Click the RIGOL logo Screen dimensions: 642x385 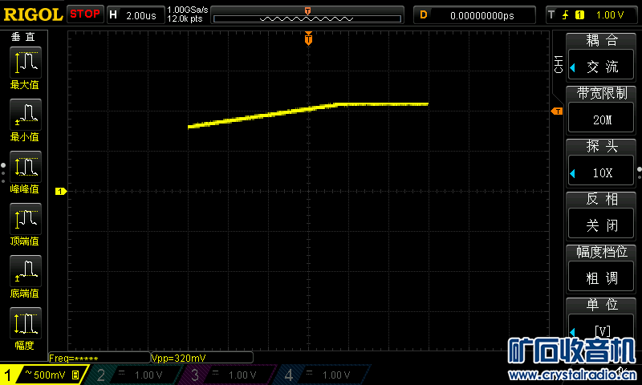tap(33, 14)
